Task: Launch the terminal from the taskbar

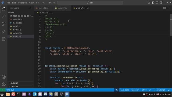Action: point(19,94)
